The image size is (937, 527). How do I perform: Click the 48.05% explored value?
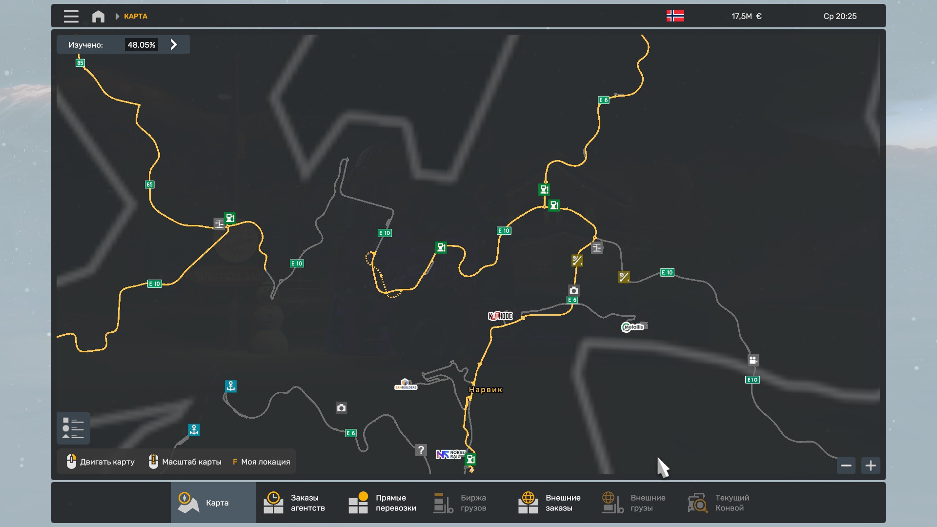[x=142, y=45]
